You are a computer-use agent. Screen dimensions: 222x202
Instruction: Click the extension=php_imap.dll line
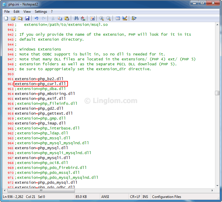coord(40,123)
